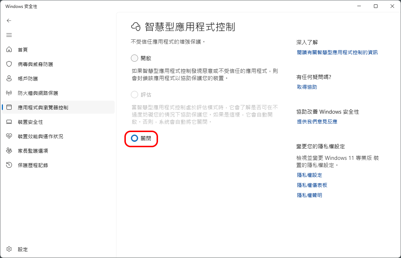
Task: Open 家長監護選項 section
Action: [x=58, y=151]
